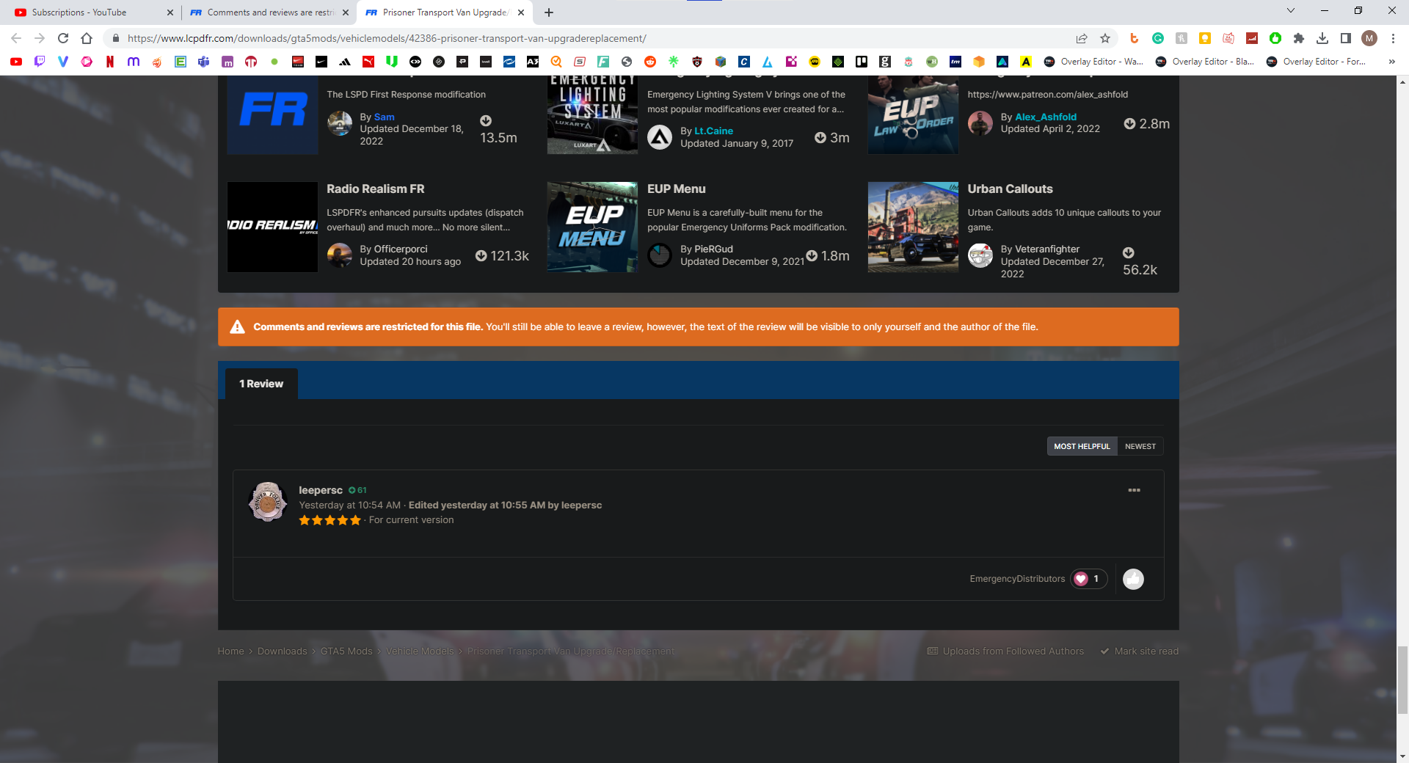Focus the address bar URL

coord(387,38)
